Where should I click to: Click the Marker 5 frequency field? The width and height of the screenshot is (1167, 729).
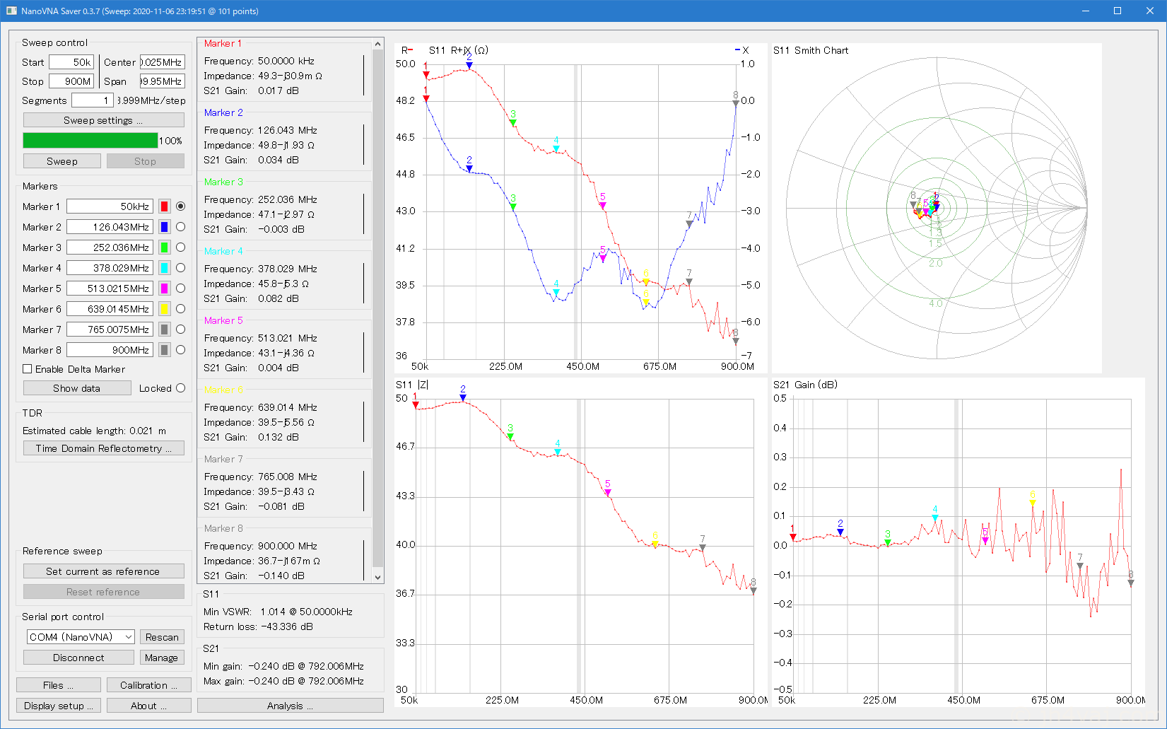[110, 288]
